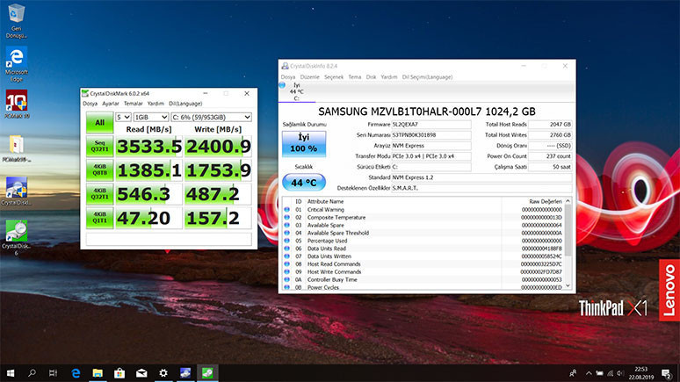Screen dimensions: 680x382
Task: Open the zipped folder desktop icon
Action: pos(16,148)
